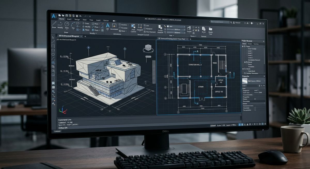Click the Viewport icon in ribbon
Image resolution: width=310 pixels, height=169 pixels.
140,26
